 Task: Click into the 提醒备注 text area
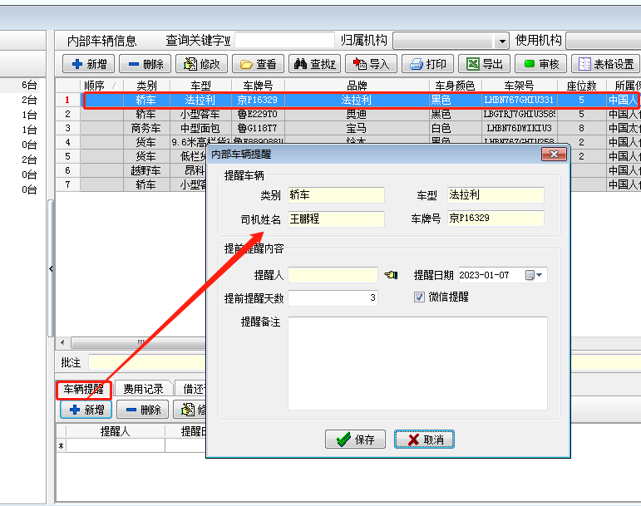417,362
